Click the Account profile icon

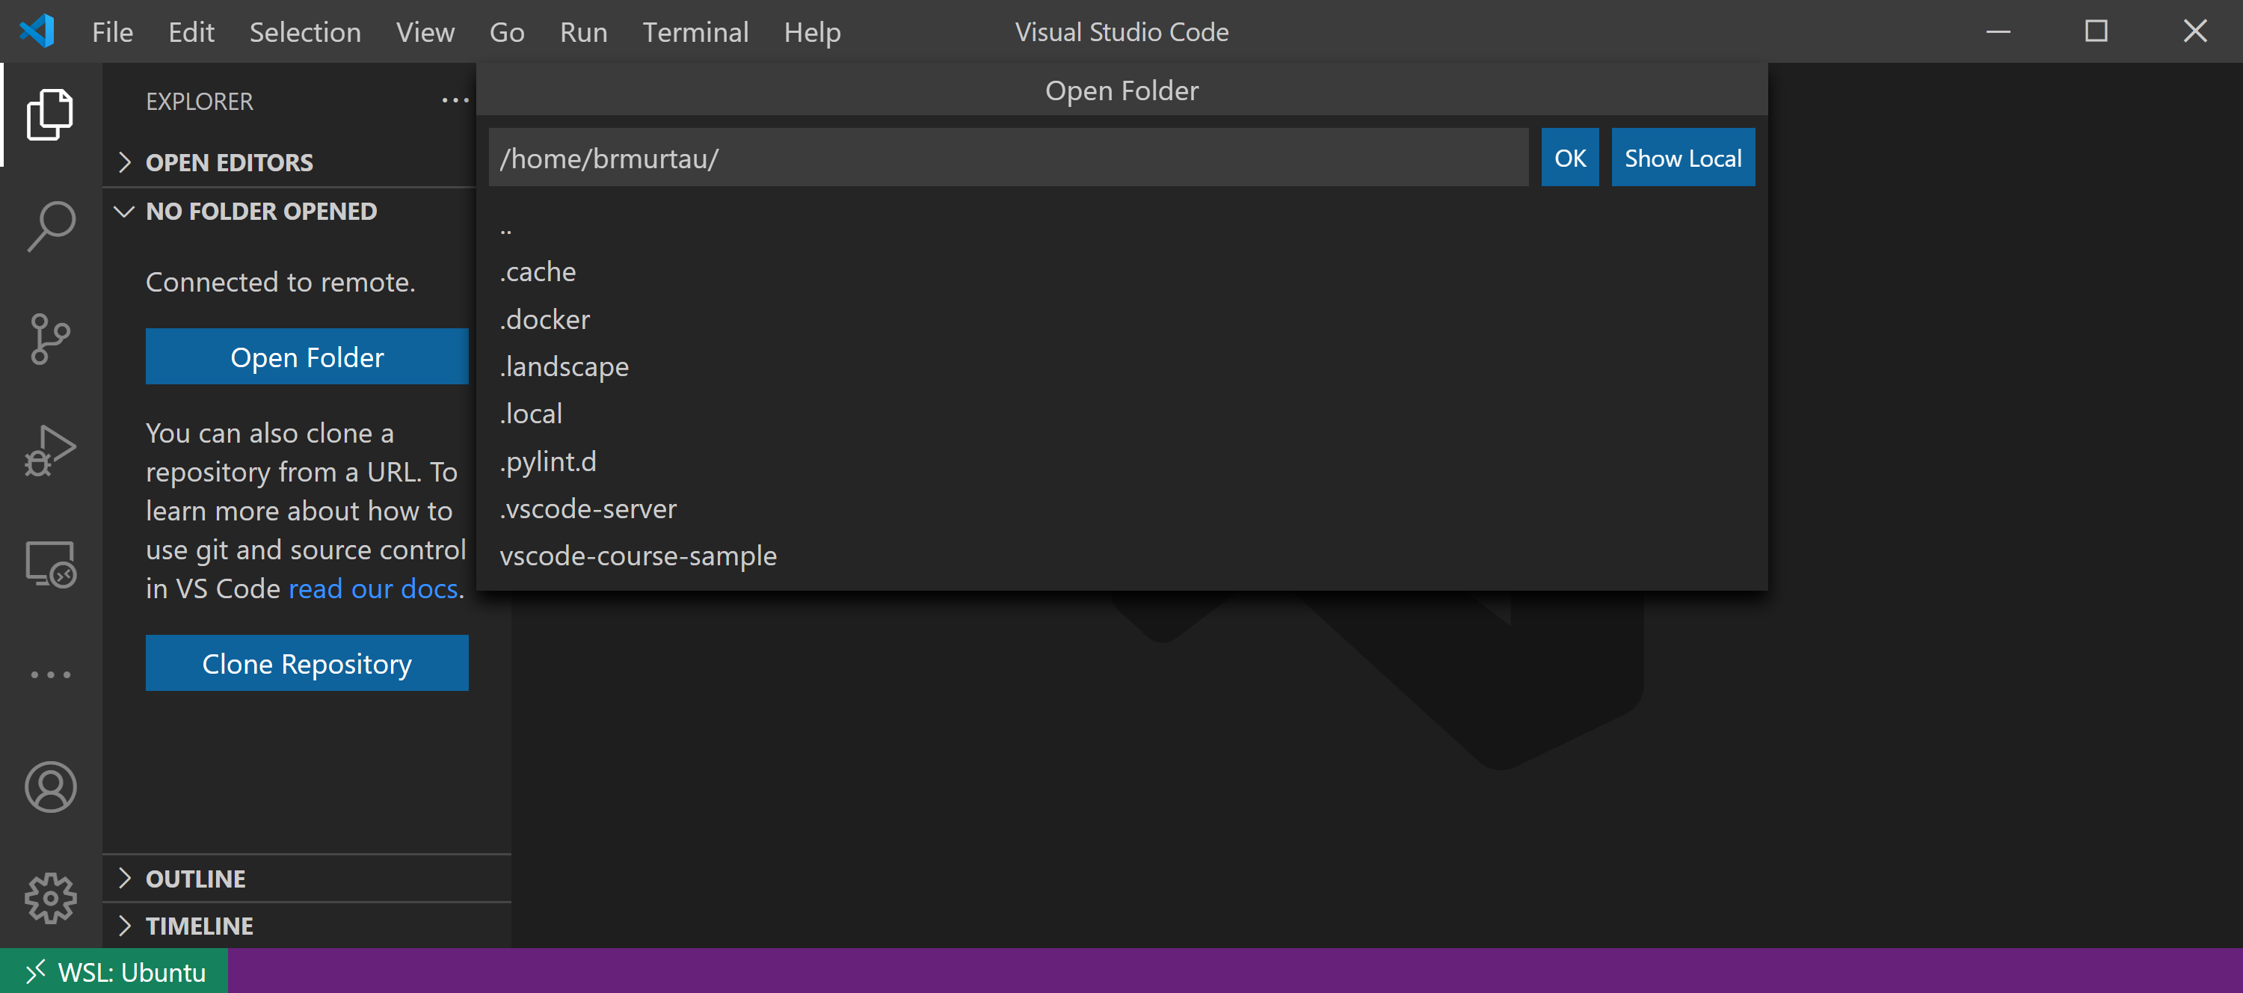point(50,787)
